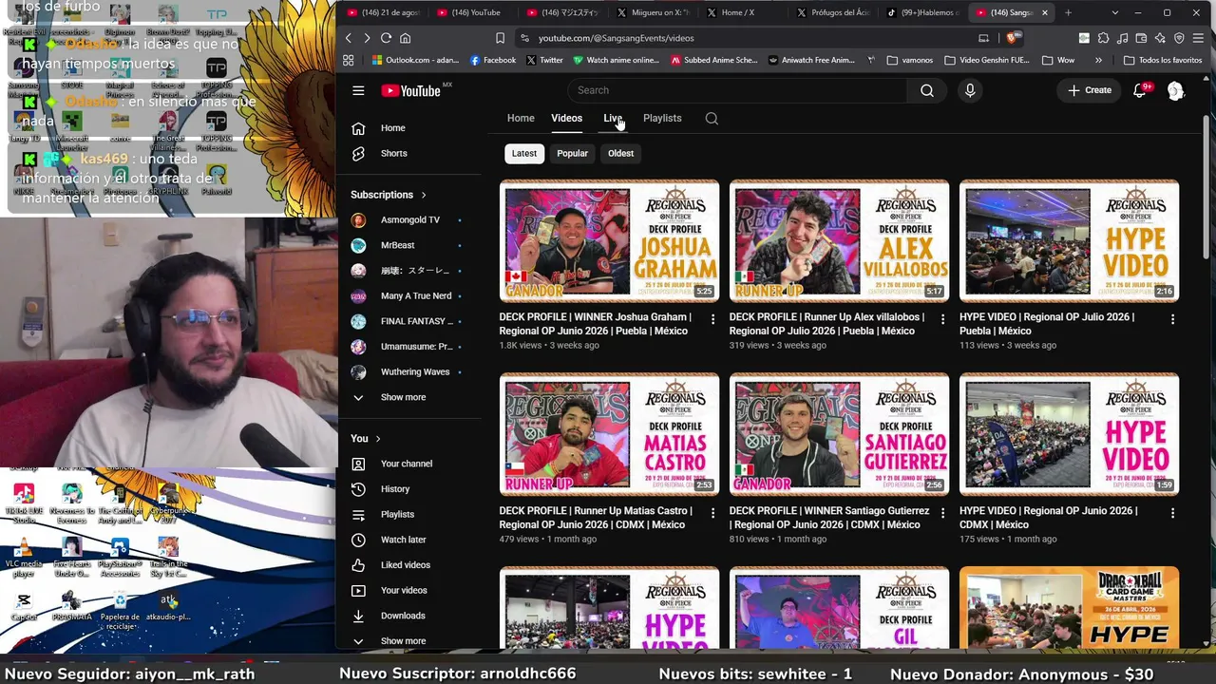Select the PlayStation Accessories desktop icon

[120, 559]
